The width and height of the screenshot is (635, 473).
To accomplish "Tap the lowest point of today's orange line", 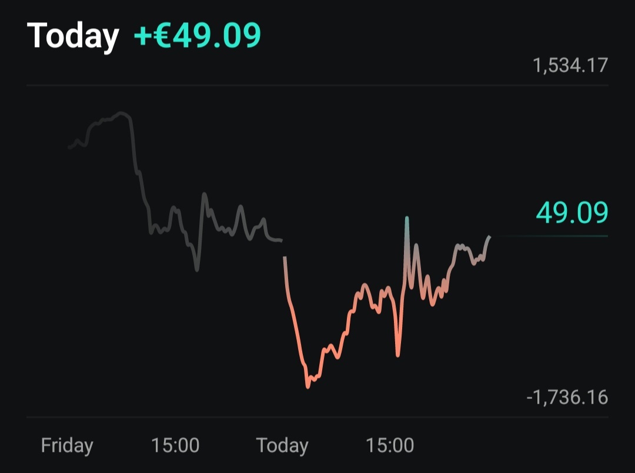I will click(308, 387).
